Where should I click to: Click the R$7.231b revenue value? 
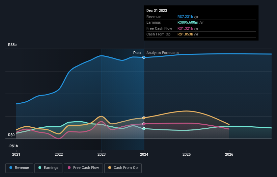[x=185, y=17]
